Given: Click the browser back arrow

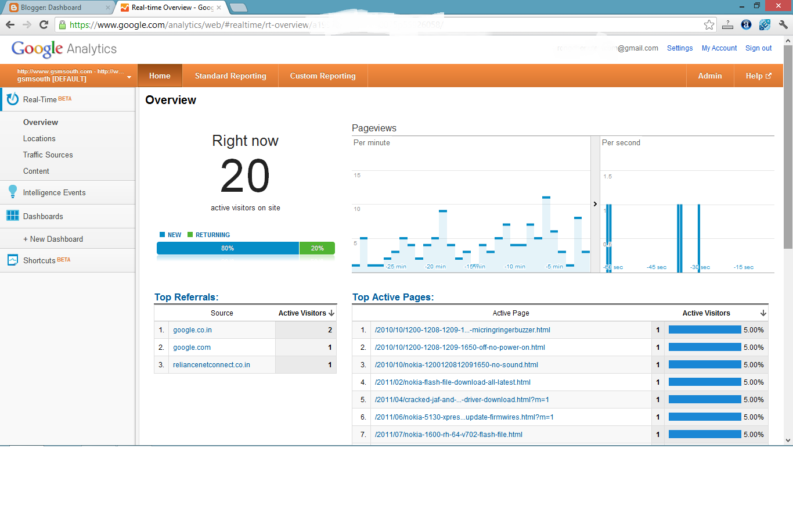Looking at the screenshot, I should pyautogui.click(x=10, y=24).
